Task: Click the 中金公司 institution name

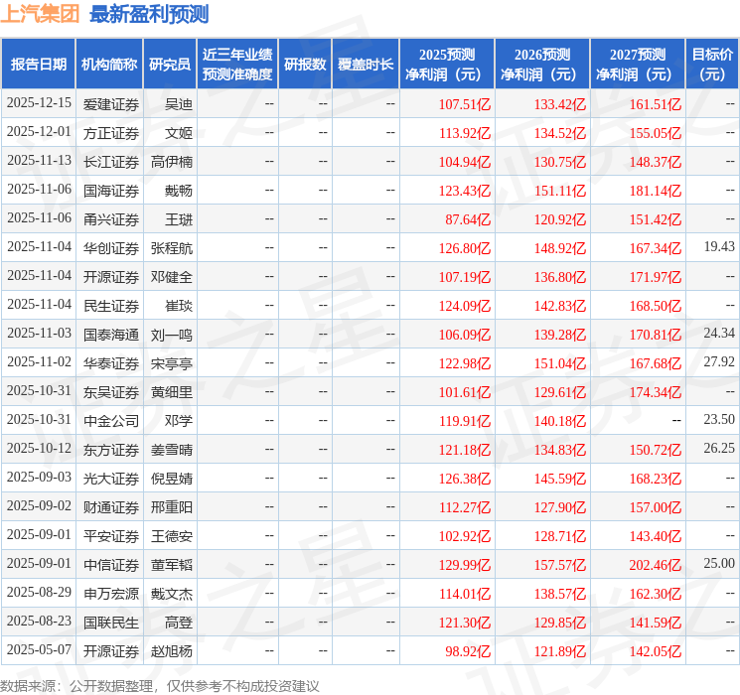Action: [111, 421]
